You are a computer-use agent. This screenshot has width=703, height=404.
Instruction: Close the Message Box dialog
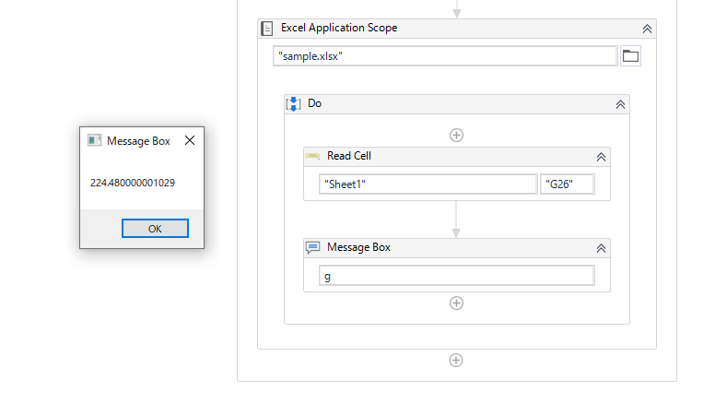(x=190, y=140)
